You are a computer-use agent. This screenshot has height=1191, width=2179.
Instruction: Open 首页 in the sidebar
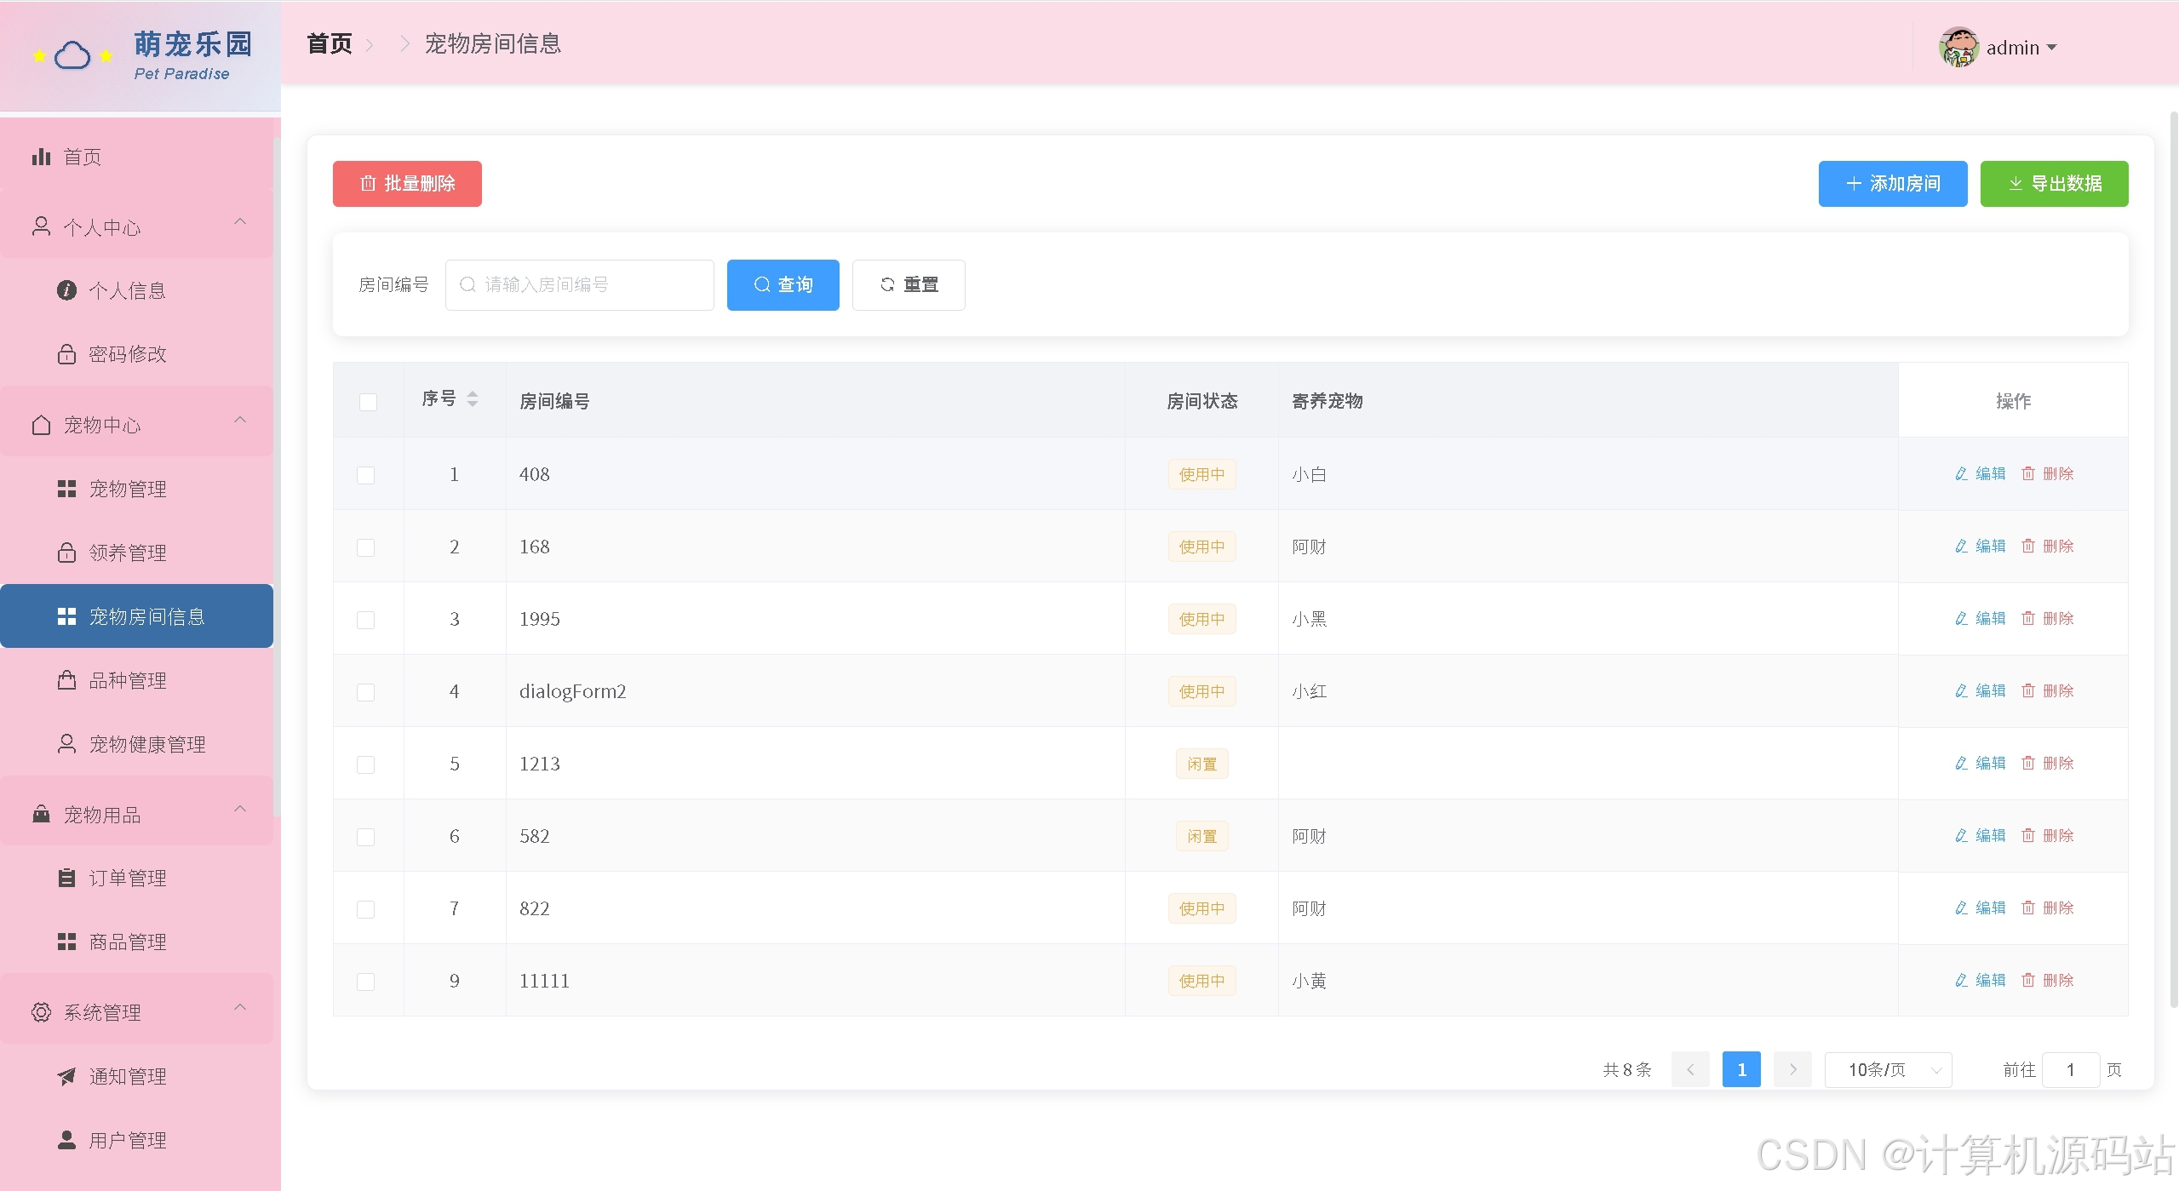[x=136, y=157]
